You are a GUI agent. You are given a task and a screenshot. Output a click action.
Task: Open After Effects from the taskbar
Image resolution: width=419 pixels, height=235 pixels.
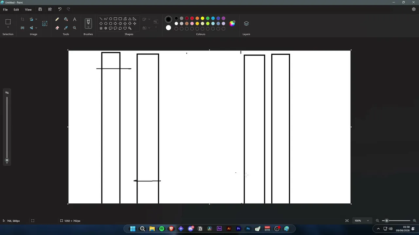219,229
